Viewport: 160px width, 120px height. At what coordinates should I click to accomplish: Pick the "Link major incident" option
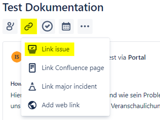69,86
